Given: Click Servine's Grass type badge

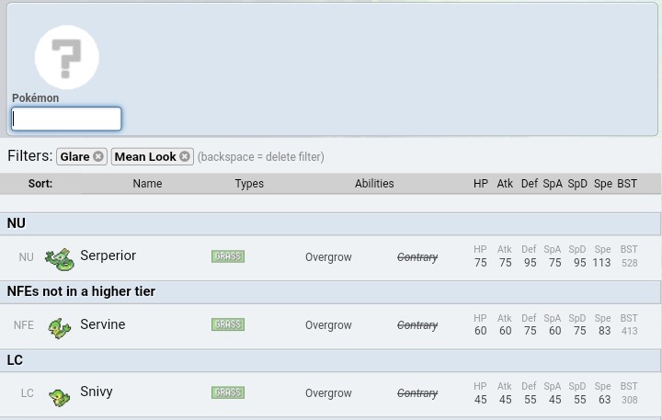Looking at the screenshot, I should click(x=227, y=324).
